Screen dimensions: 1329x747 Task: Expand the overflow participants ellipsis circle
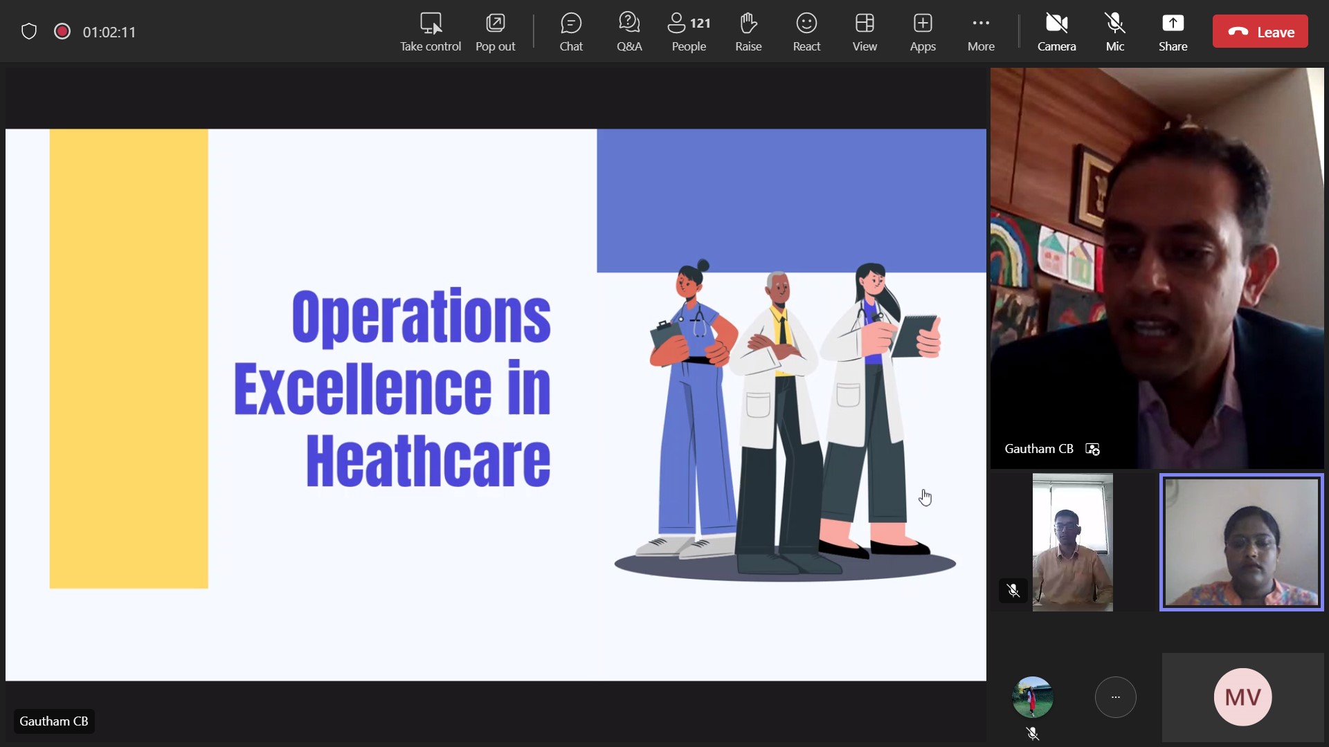(1115, 697)
